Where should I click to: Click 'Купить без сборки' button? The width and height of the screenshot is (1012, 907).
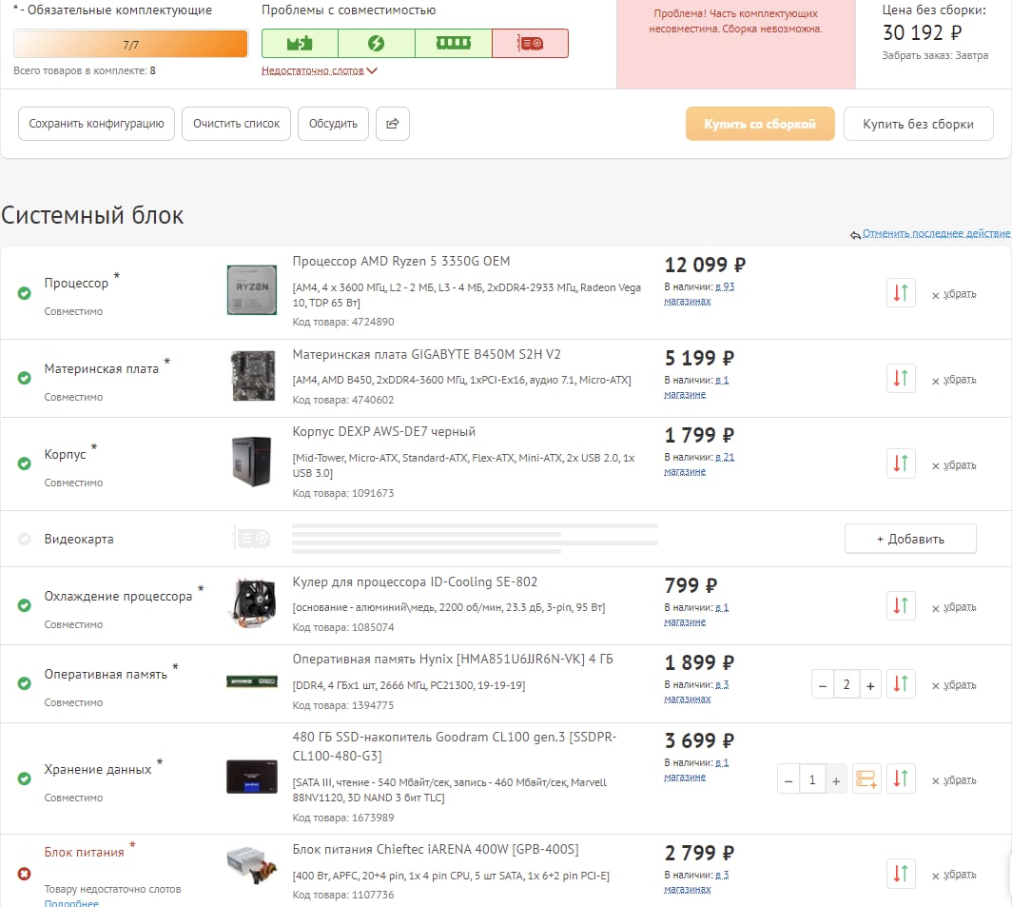(918, 124)
